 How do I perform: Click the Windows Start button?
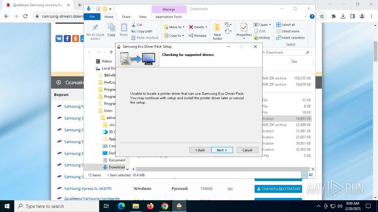tap(7, 206)
